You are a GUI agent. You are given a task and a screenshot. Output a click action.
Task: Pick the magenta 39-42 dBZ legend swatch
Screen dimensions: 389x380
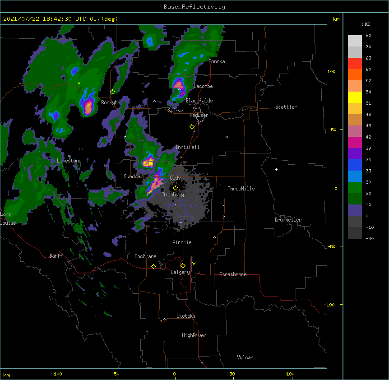(x=355, y=143)
